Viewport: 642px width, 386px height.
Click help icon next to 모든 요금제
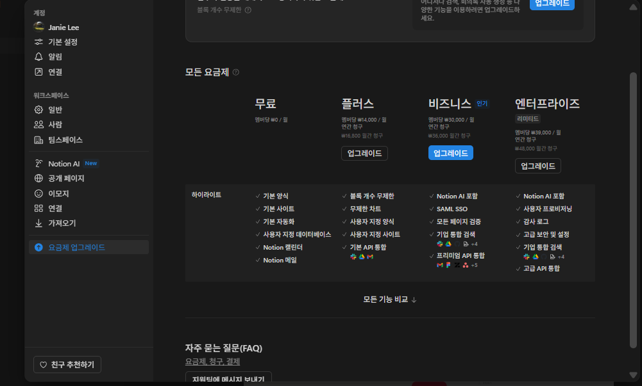(x=236, y=72)
